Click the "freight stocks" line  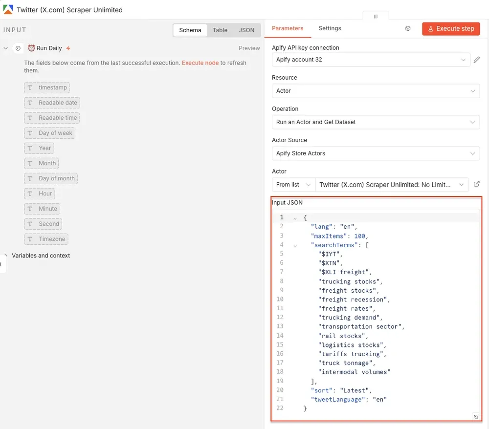click(x=348, y=290)
